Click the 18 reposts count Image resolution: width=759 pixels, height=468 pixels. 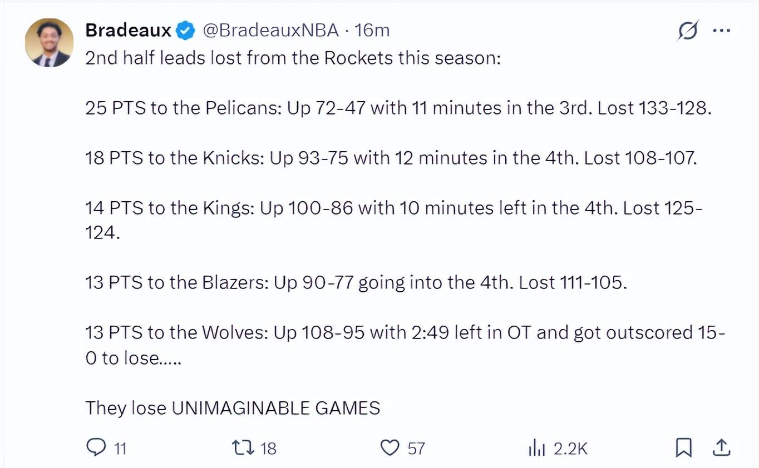(x=268, y=449)
